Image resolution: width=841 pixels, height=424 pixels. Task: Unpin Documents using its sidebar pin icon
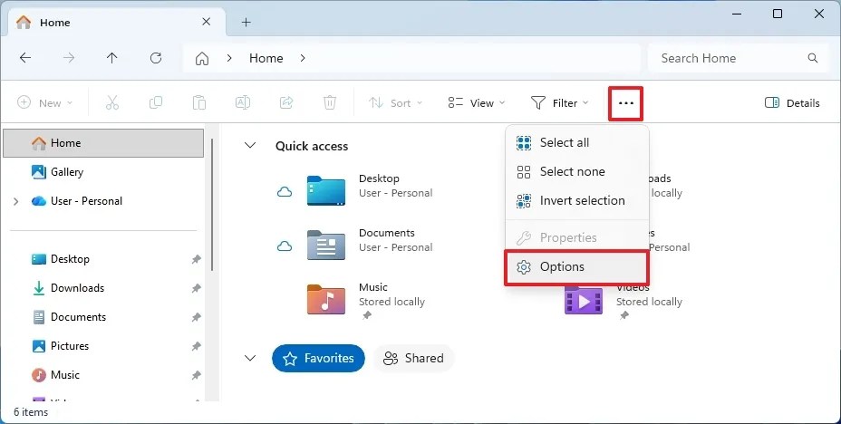197,317
